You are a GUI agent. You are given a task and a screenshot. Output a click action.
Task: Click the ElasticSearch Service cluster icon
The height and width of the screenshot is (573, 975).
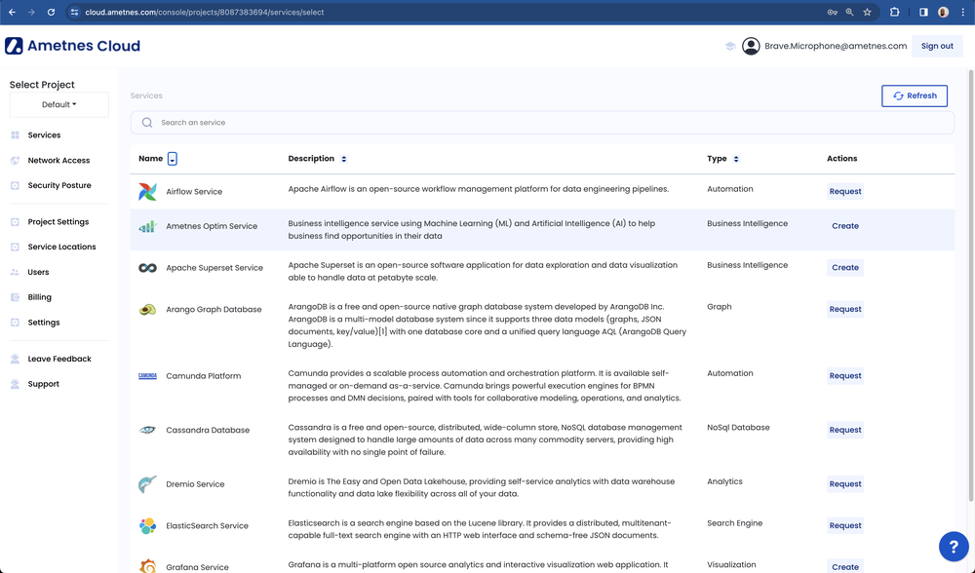147,526
